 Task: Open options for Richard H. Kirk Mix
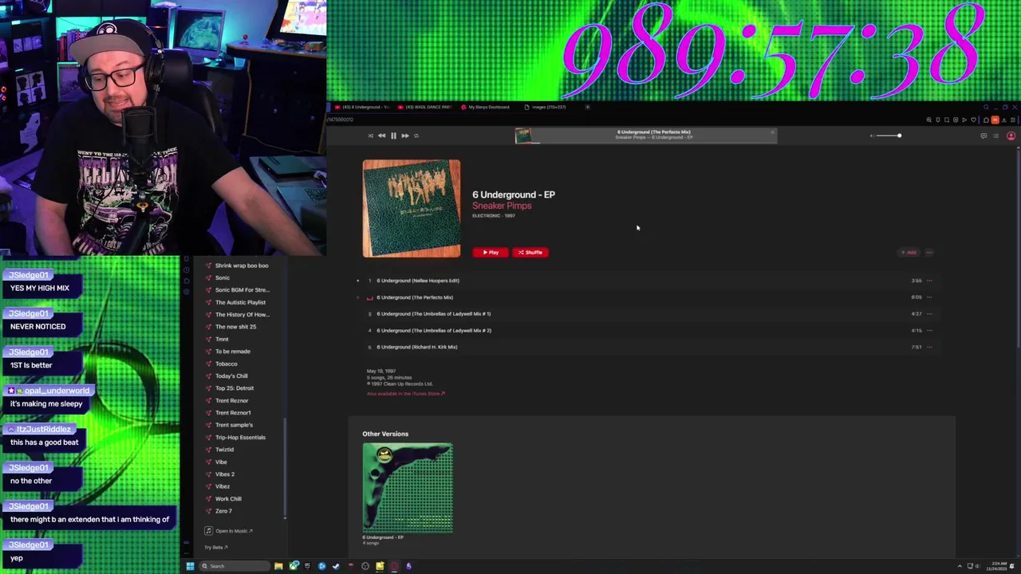point(929,348)
